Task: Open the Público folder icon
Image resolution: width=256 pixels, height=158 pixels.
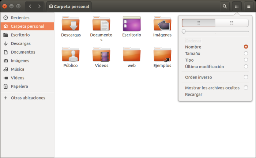Action: point(70,55)
